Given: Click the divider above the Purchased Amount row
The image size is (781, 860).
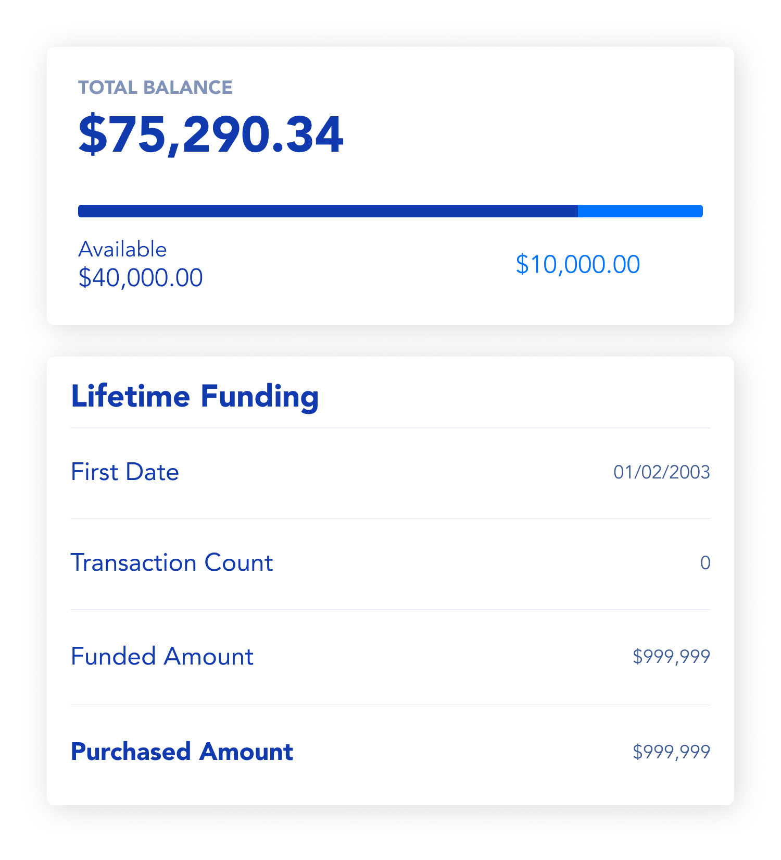Looking at the screenshot, I should 391,705.
